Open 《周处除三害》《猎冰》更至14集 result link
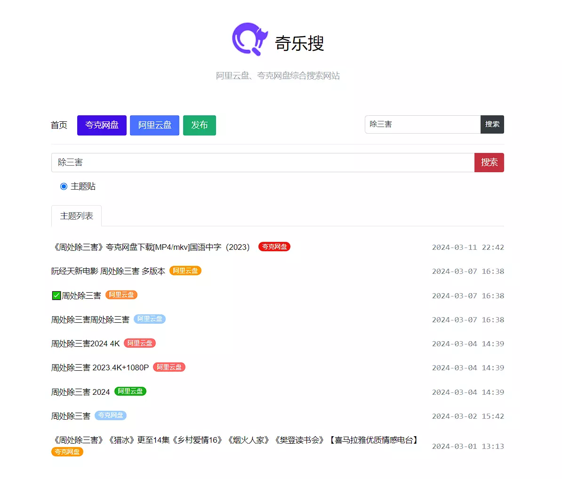The height and width of the screenshot is (479, 562). click(235, 440)
